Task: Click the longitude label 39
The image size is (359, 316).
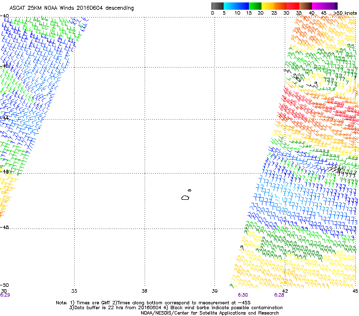Action: click(214, 291)
